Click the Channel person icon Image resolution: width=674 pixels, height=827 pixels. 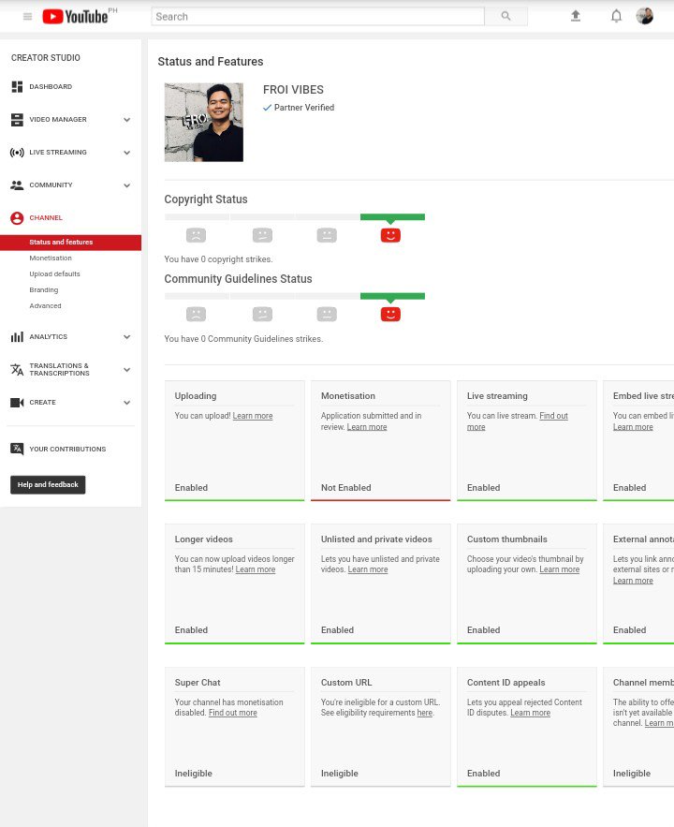pyautogui.click(x=17, y=218)
